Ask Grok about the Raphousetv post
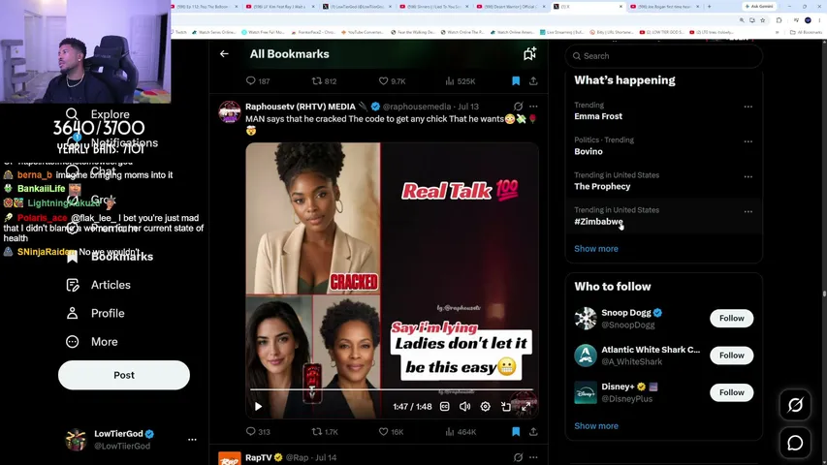The image size is (827, 465). coord(518,107)
